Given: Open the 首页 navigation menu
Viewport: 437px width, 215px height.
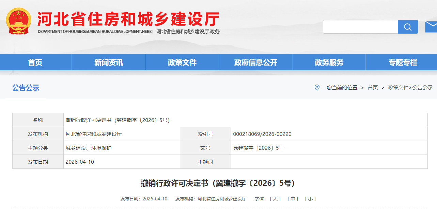Looking at the screenshot, I should click(x=35, y=62).
